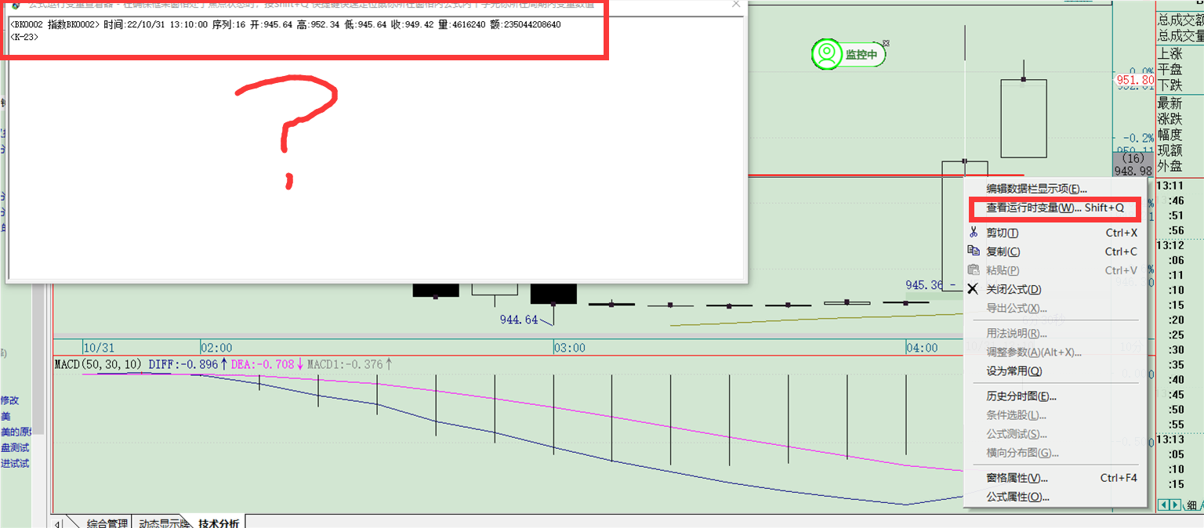The height and width of the screenshot is (528, 1204).
Task: Click the 944.64 low price label
Action: click(519, 320)
